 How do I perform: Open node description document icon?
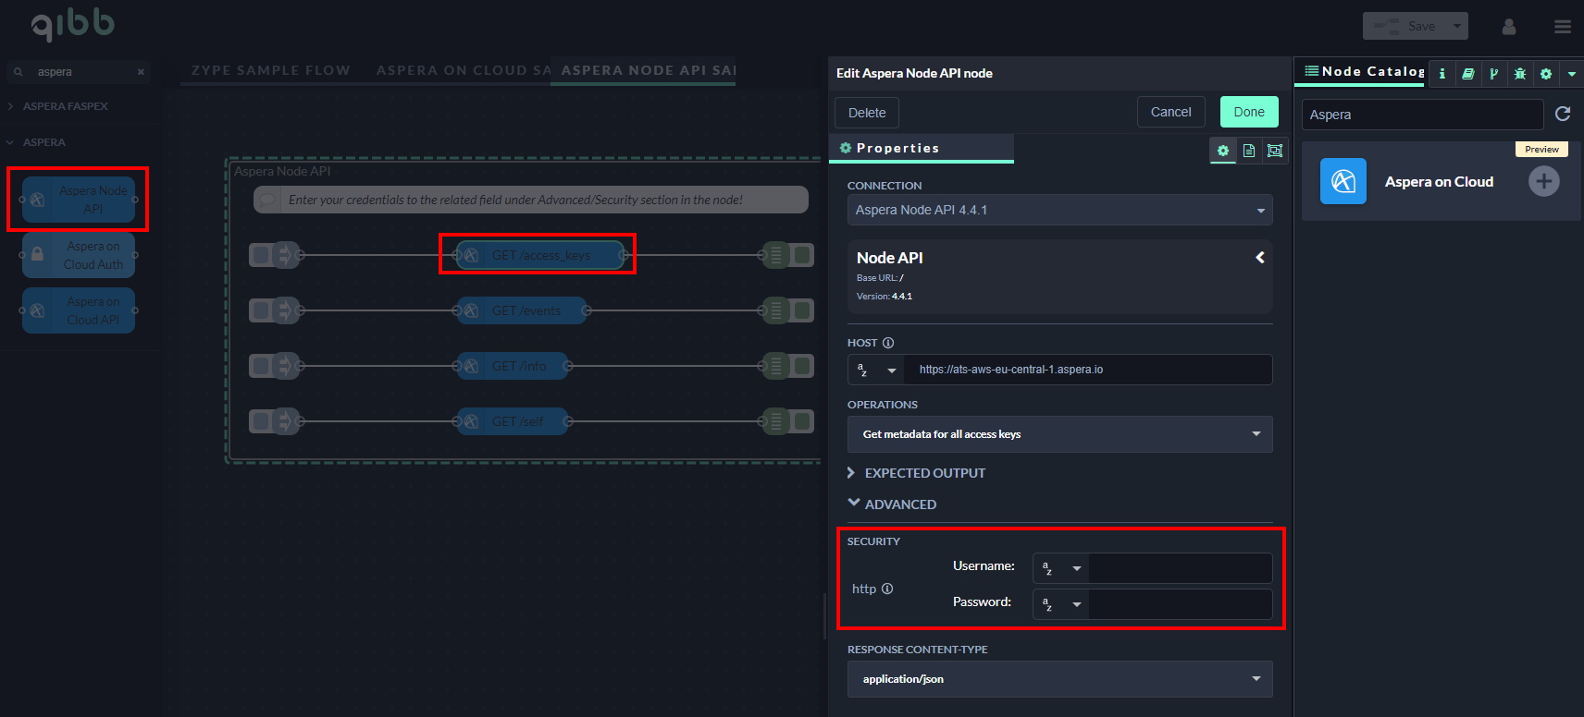[1249, 151]
